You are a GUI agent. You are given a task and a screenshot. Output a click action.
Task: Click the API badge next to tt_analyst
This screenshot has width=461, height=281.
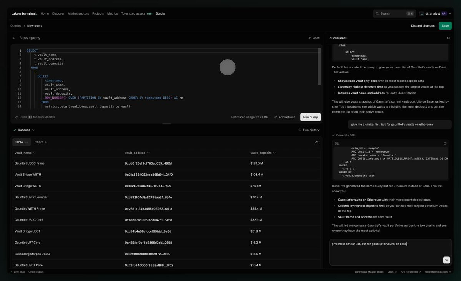tap(444, 13)
